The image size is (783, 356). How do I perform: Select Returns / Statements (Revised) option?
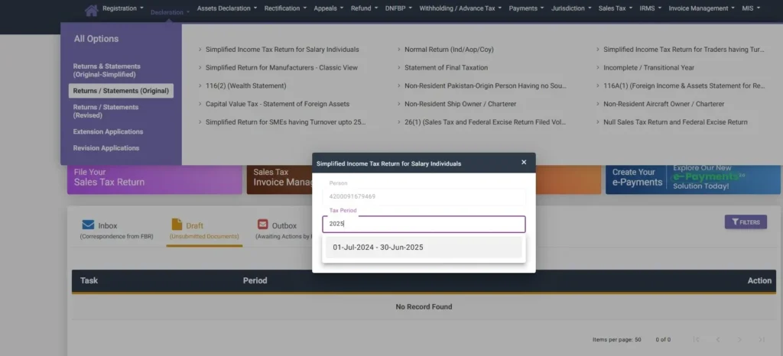[x=106, y=112]
